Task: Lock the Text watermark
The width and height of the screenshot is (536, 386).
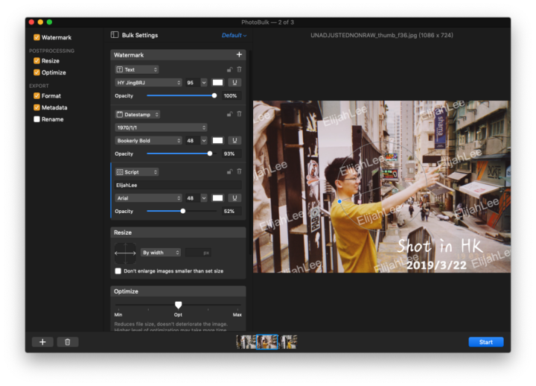Action: (x=230, y=69)
